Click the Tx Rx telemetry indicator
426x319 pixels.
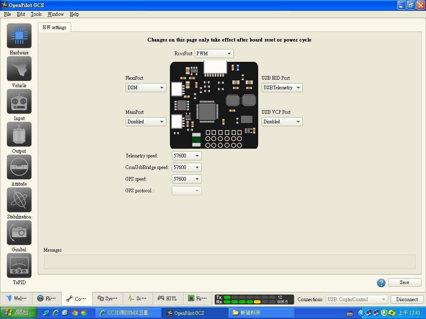[254, 299]
